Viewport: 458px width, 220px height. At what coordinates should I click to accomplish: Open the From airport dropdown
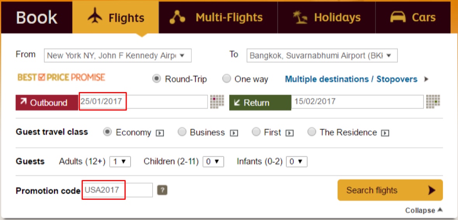click(118, 56)
